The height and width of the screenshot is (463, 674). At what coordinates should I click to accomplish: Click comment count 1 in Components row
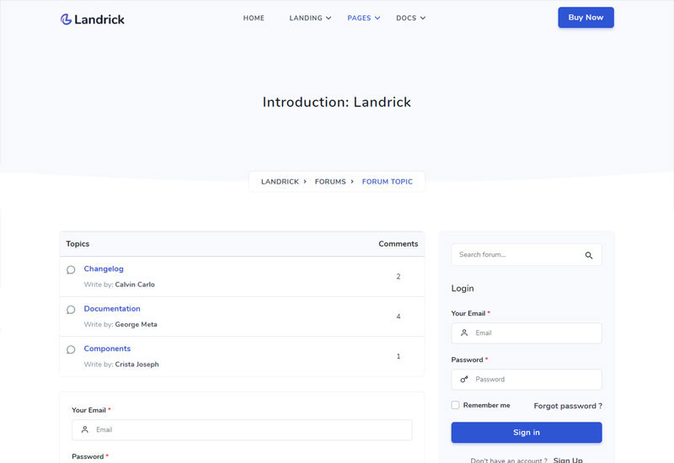[x=399, y=356]
